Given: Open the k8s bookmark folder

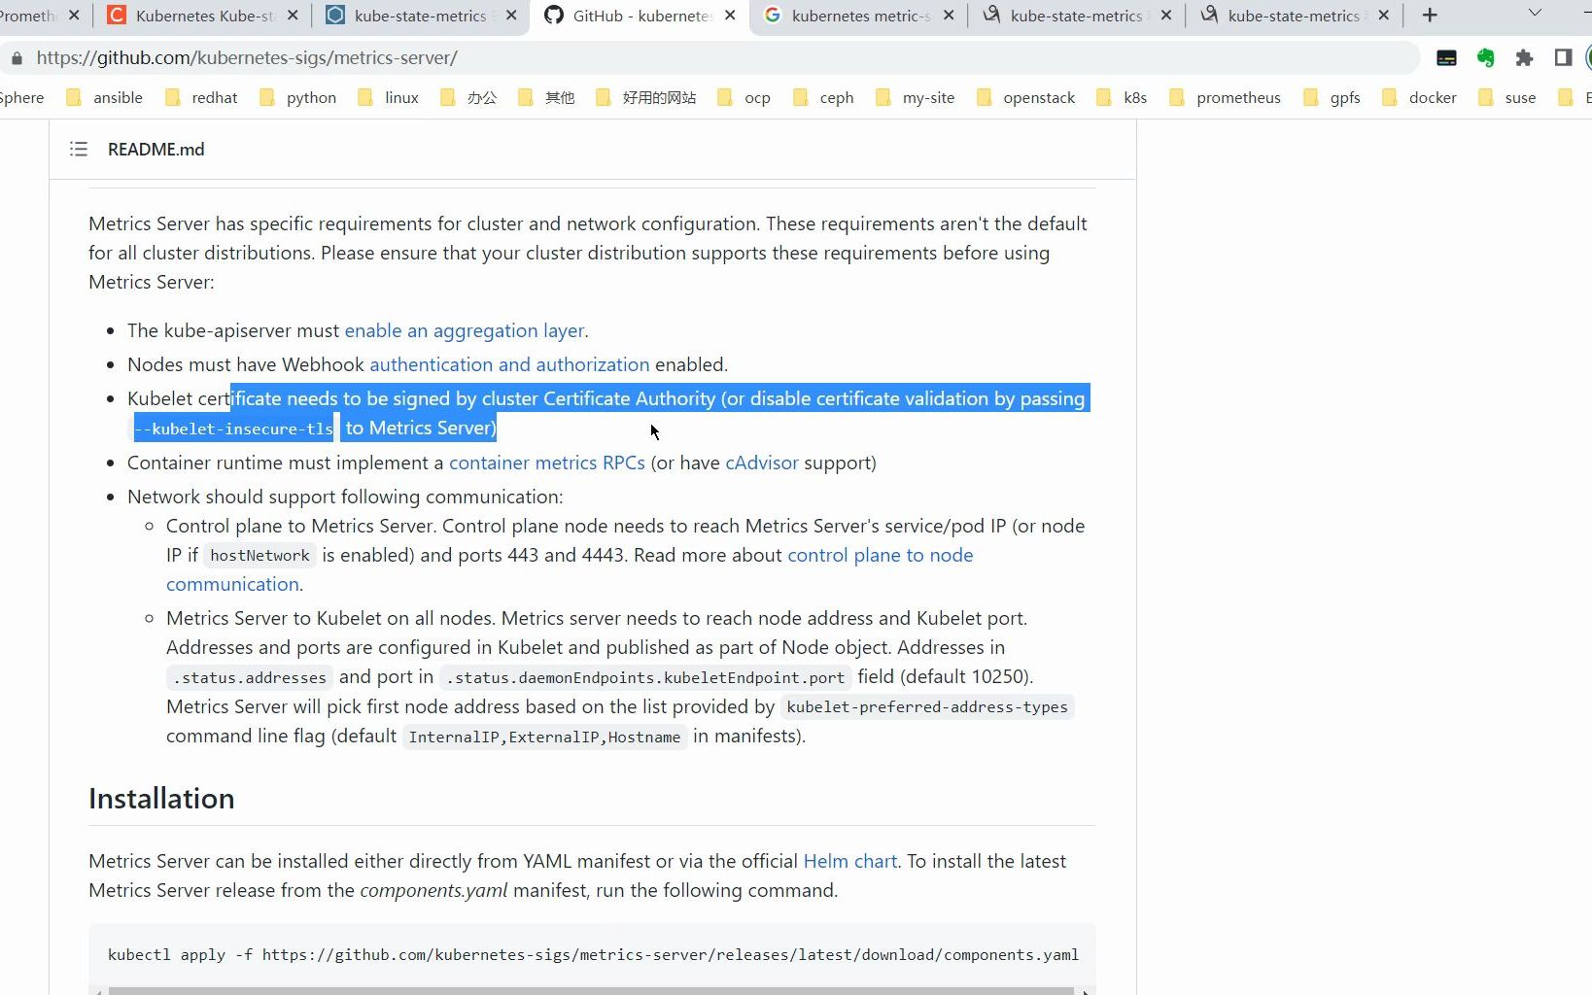Looking at the screenshot, I should pyautogui.click(x=1123, y=97).
